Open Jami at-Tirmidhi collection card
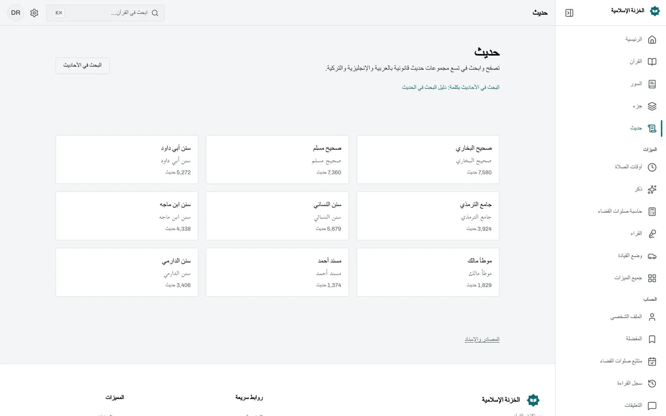This screenshot has width=666, height=416. click(x=428, y=216)
